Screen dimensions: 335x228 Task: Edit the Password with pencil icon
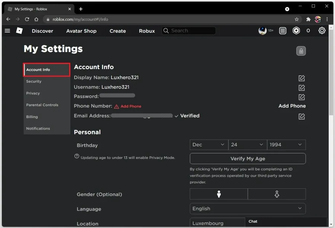point(301,97)
